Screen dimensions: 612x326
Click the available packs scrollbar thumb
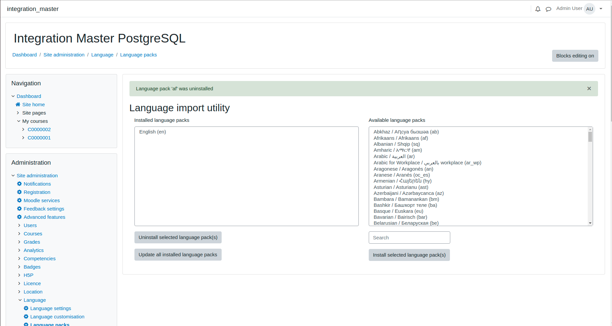pyautogui.click(x=590, y=137)
